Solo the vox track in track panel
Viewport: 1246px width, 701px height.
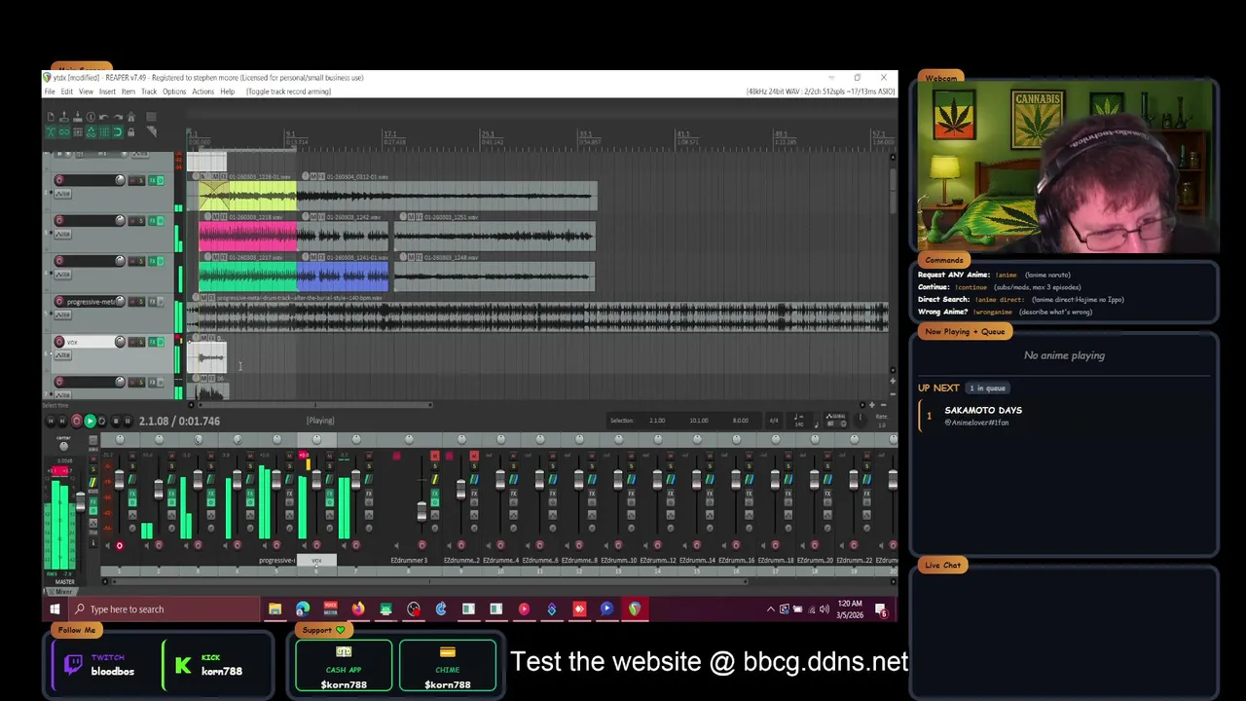point(141,342)
